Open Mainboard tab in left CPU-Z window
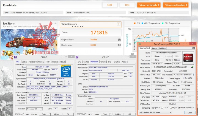Viewport: 198px width, 116px height. [32, 62]
